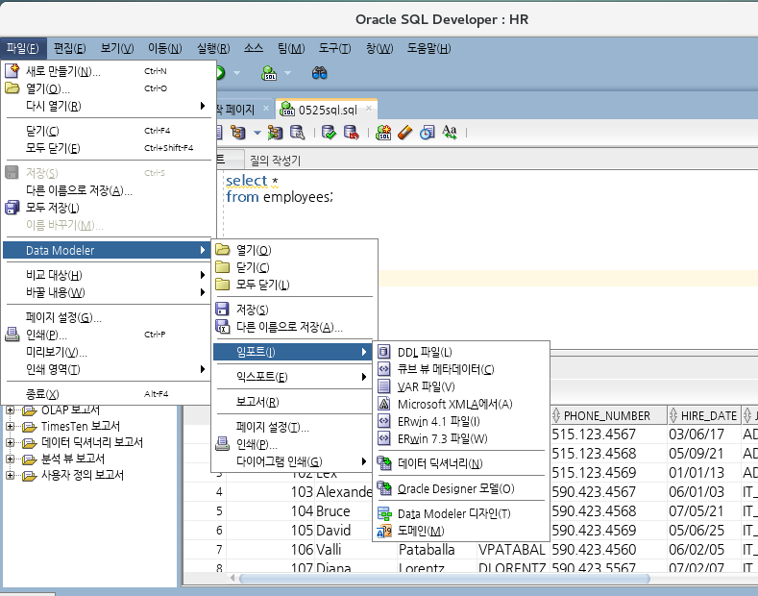Click the SQL tuning advisor magnifier icon

pos(297,132)
